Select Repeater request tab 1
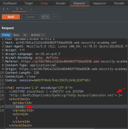The height and width of the screenshot is (129, 128). (4, 9)
